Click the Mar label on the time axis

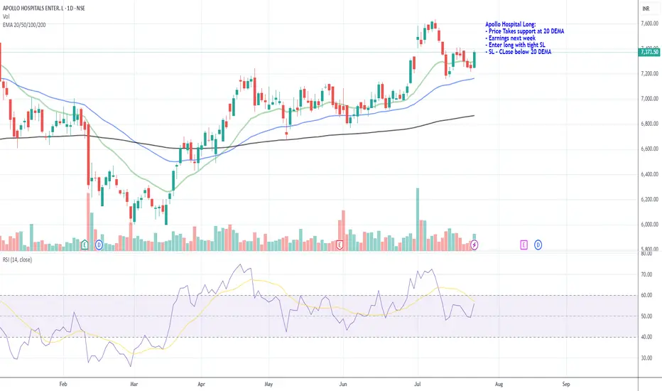pyautogui.click(x=134, y=384)
